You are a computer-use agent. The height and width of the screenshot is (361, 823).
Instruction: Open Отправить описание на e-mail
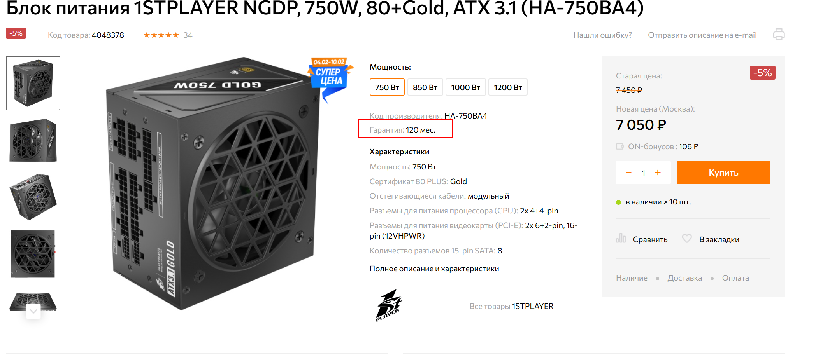point(702,35)
